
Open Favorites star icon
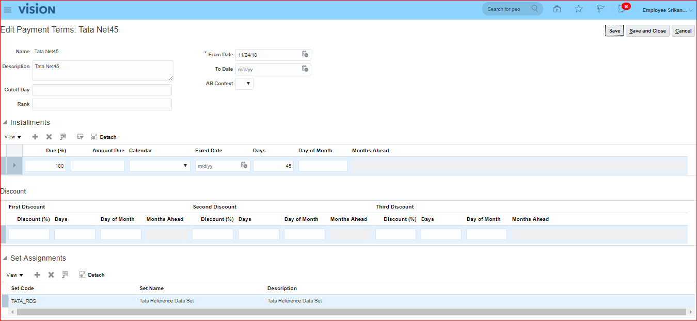point(578,9)
